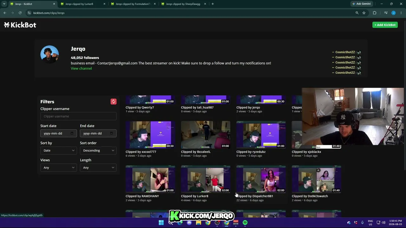Open the tab search dropdown arrow
Image resolution: width=406 pixels, height=228 pixels.
(4, 4)
